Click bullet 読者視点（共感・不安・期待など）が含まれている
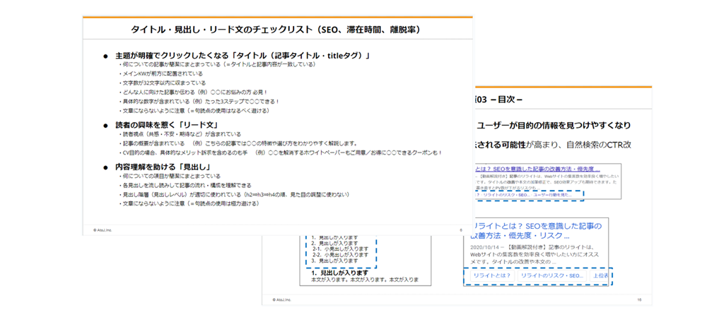707x334 pixels. coord(180,134)
